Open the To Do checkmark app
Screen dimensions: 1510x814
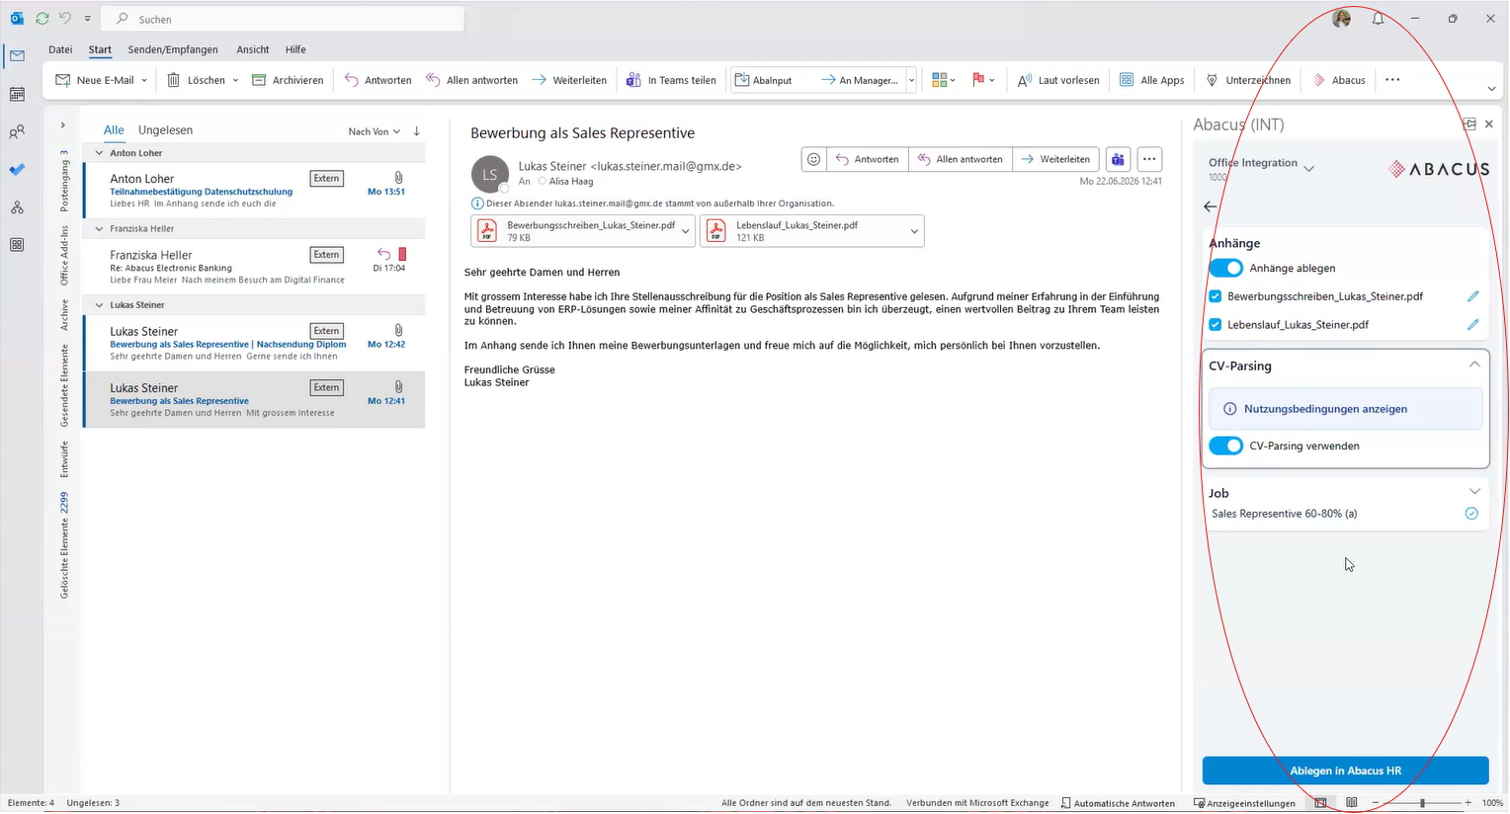coord(17,170)
